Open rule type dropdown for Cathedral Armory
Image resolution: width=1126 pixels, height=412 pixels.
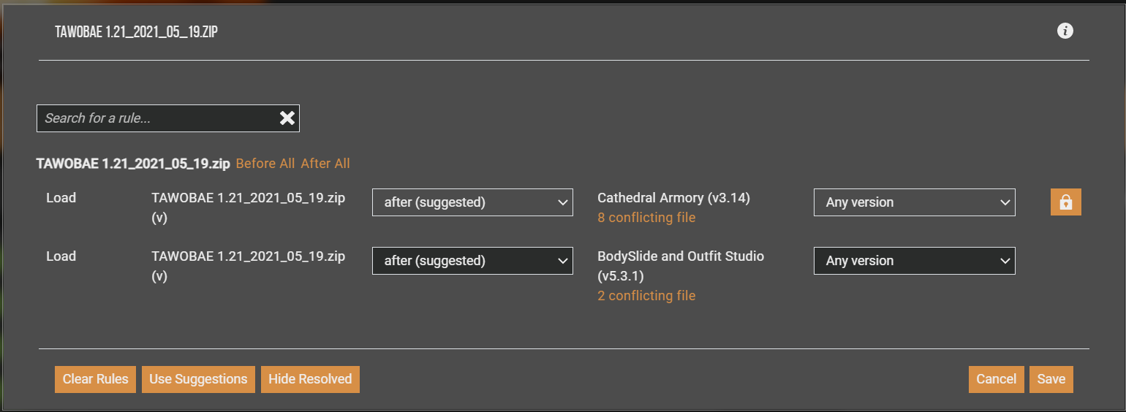click(x=472, y=202)
